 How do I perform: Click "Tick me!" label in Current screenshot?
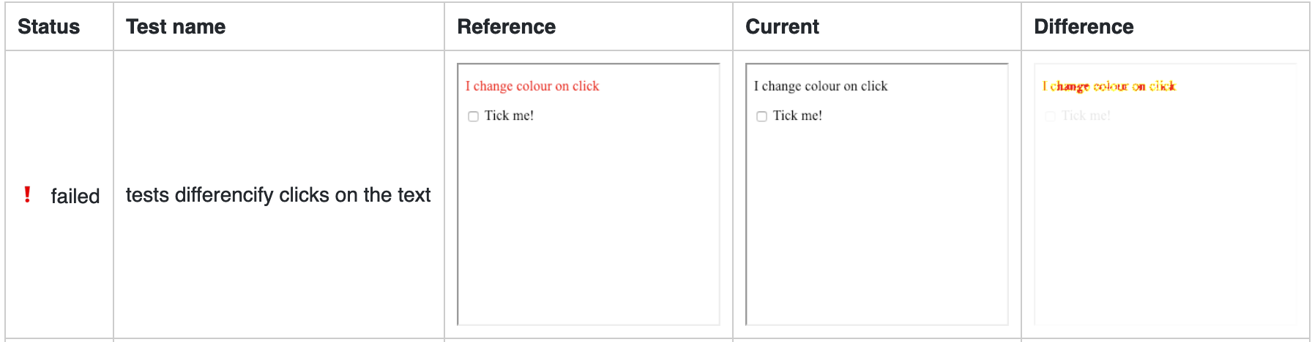tap(797, 115)
